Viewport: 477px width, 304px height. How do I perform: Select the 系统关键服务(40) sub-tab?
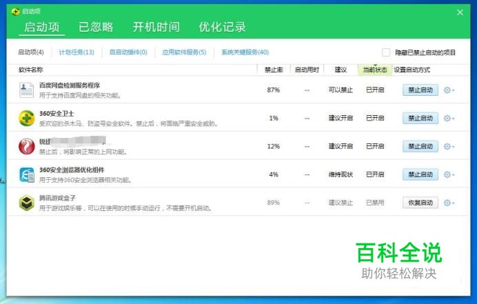click(x=245, y=52)
